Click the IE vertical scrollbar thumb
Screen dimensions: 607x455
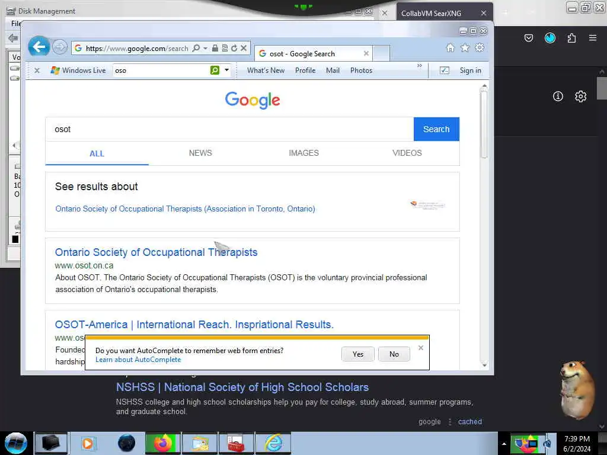pyautogui.click(x=484, y=123)
